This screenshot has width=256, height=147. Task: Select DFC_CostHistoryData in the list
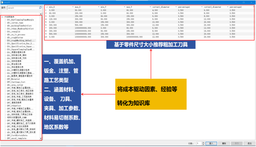coord(17,135)
